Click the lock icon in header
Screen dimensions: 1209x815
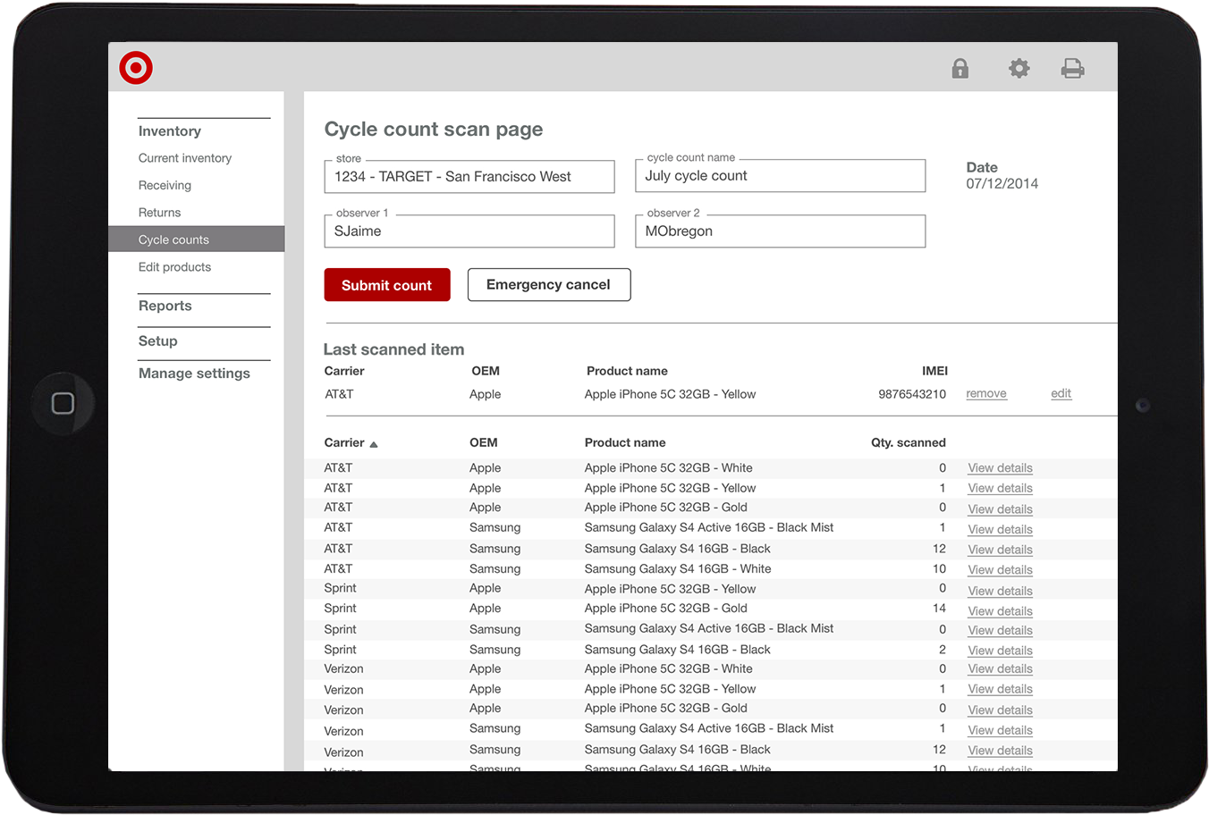(x=960, y=69)
